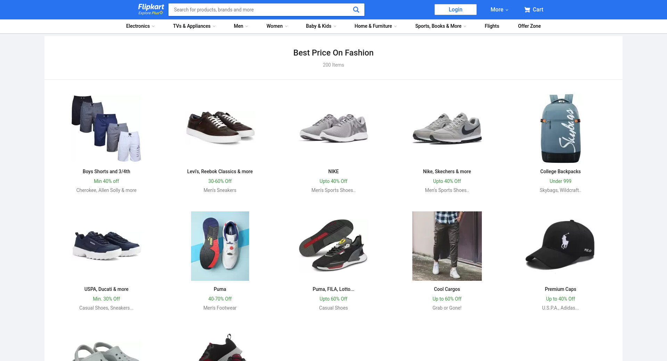
Task: Go to the Flights tab
Action: [x=492, y=26]
